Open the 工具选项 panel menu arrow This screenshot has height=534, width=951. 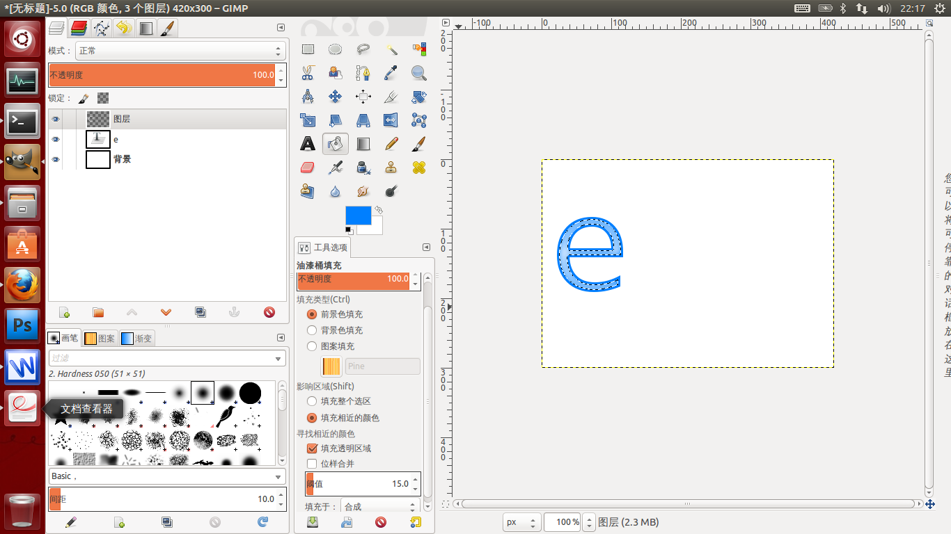(x=426, y=248)
